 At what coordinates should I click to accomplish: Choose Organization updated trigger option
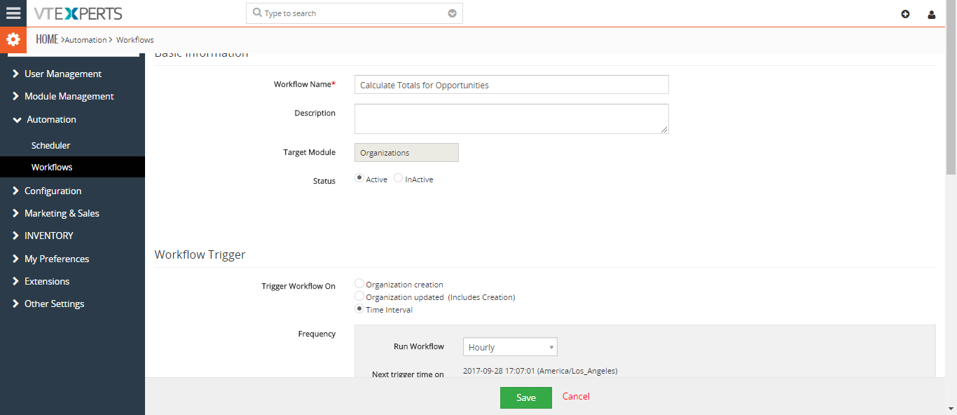click(x=359, y=297)
